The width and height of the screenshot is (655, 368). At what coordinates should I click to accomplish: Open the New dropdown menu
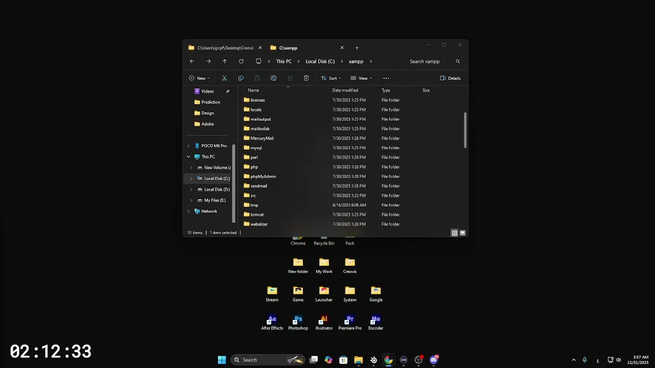tap(199, 78)
